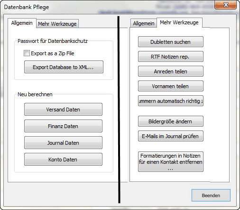Image resolution: width=240 pixels, height=210 pixels.
Task: Open Bildergröße ändern
Action: pos(171,121)
